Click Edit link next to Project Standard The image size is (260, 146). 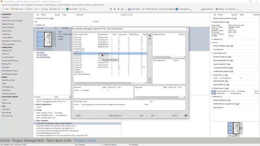tap(229, 100)
